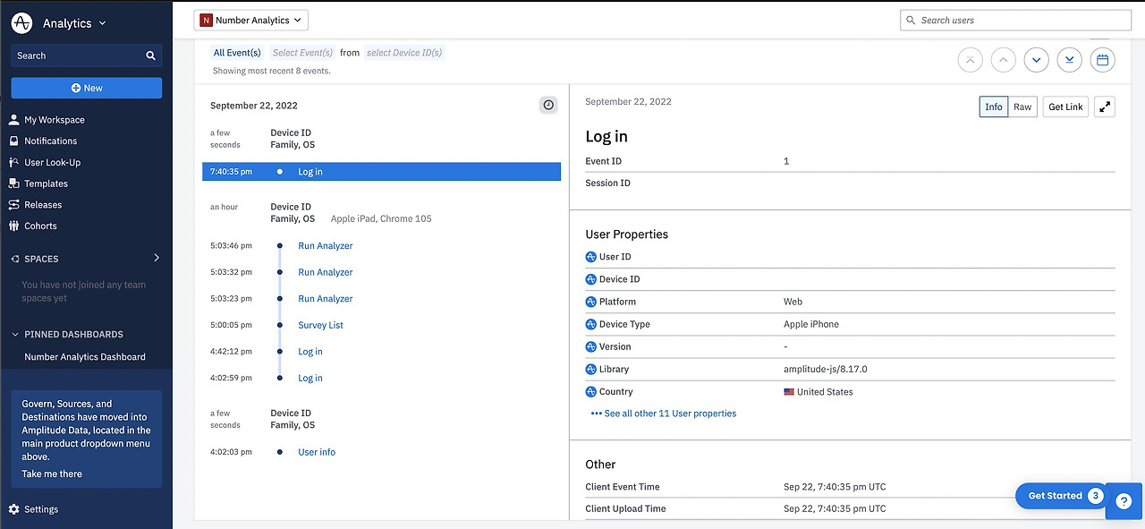Open Settings from the gear icon

pyautogui.click(x=13, y=509)
